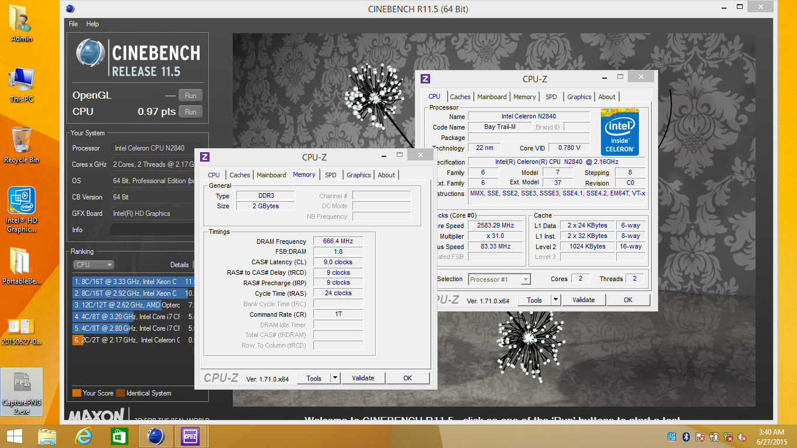Click the Cinebench Release 11.5 logo
The width and height of the screenshot is (797, 448).
(x=138, y=59)
